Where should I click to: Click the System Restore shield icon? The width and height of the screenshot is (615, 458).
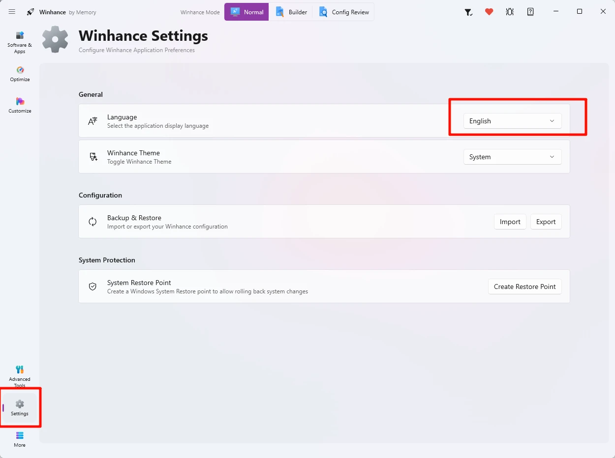click(x=92, y=286)
